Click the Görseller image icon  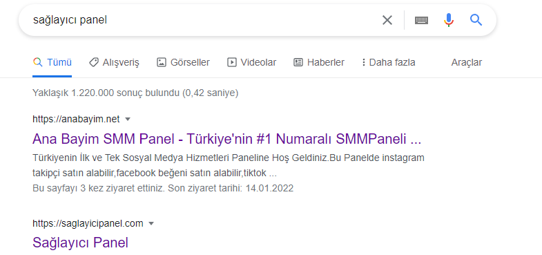tap(162, 62)
